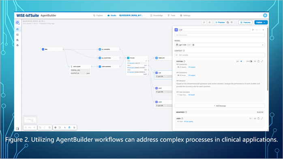The image size is (283, 159).
Task: Open the app icon at the sidebar top
Action: (17, 23)
